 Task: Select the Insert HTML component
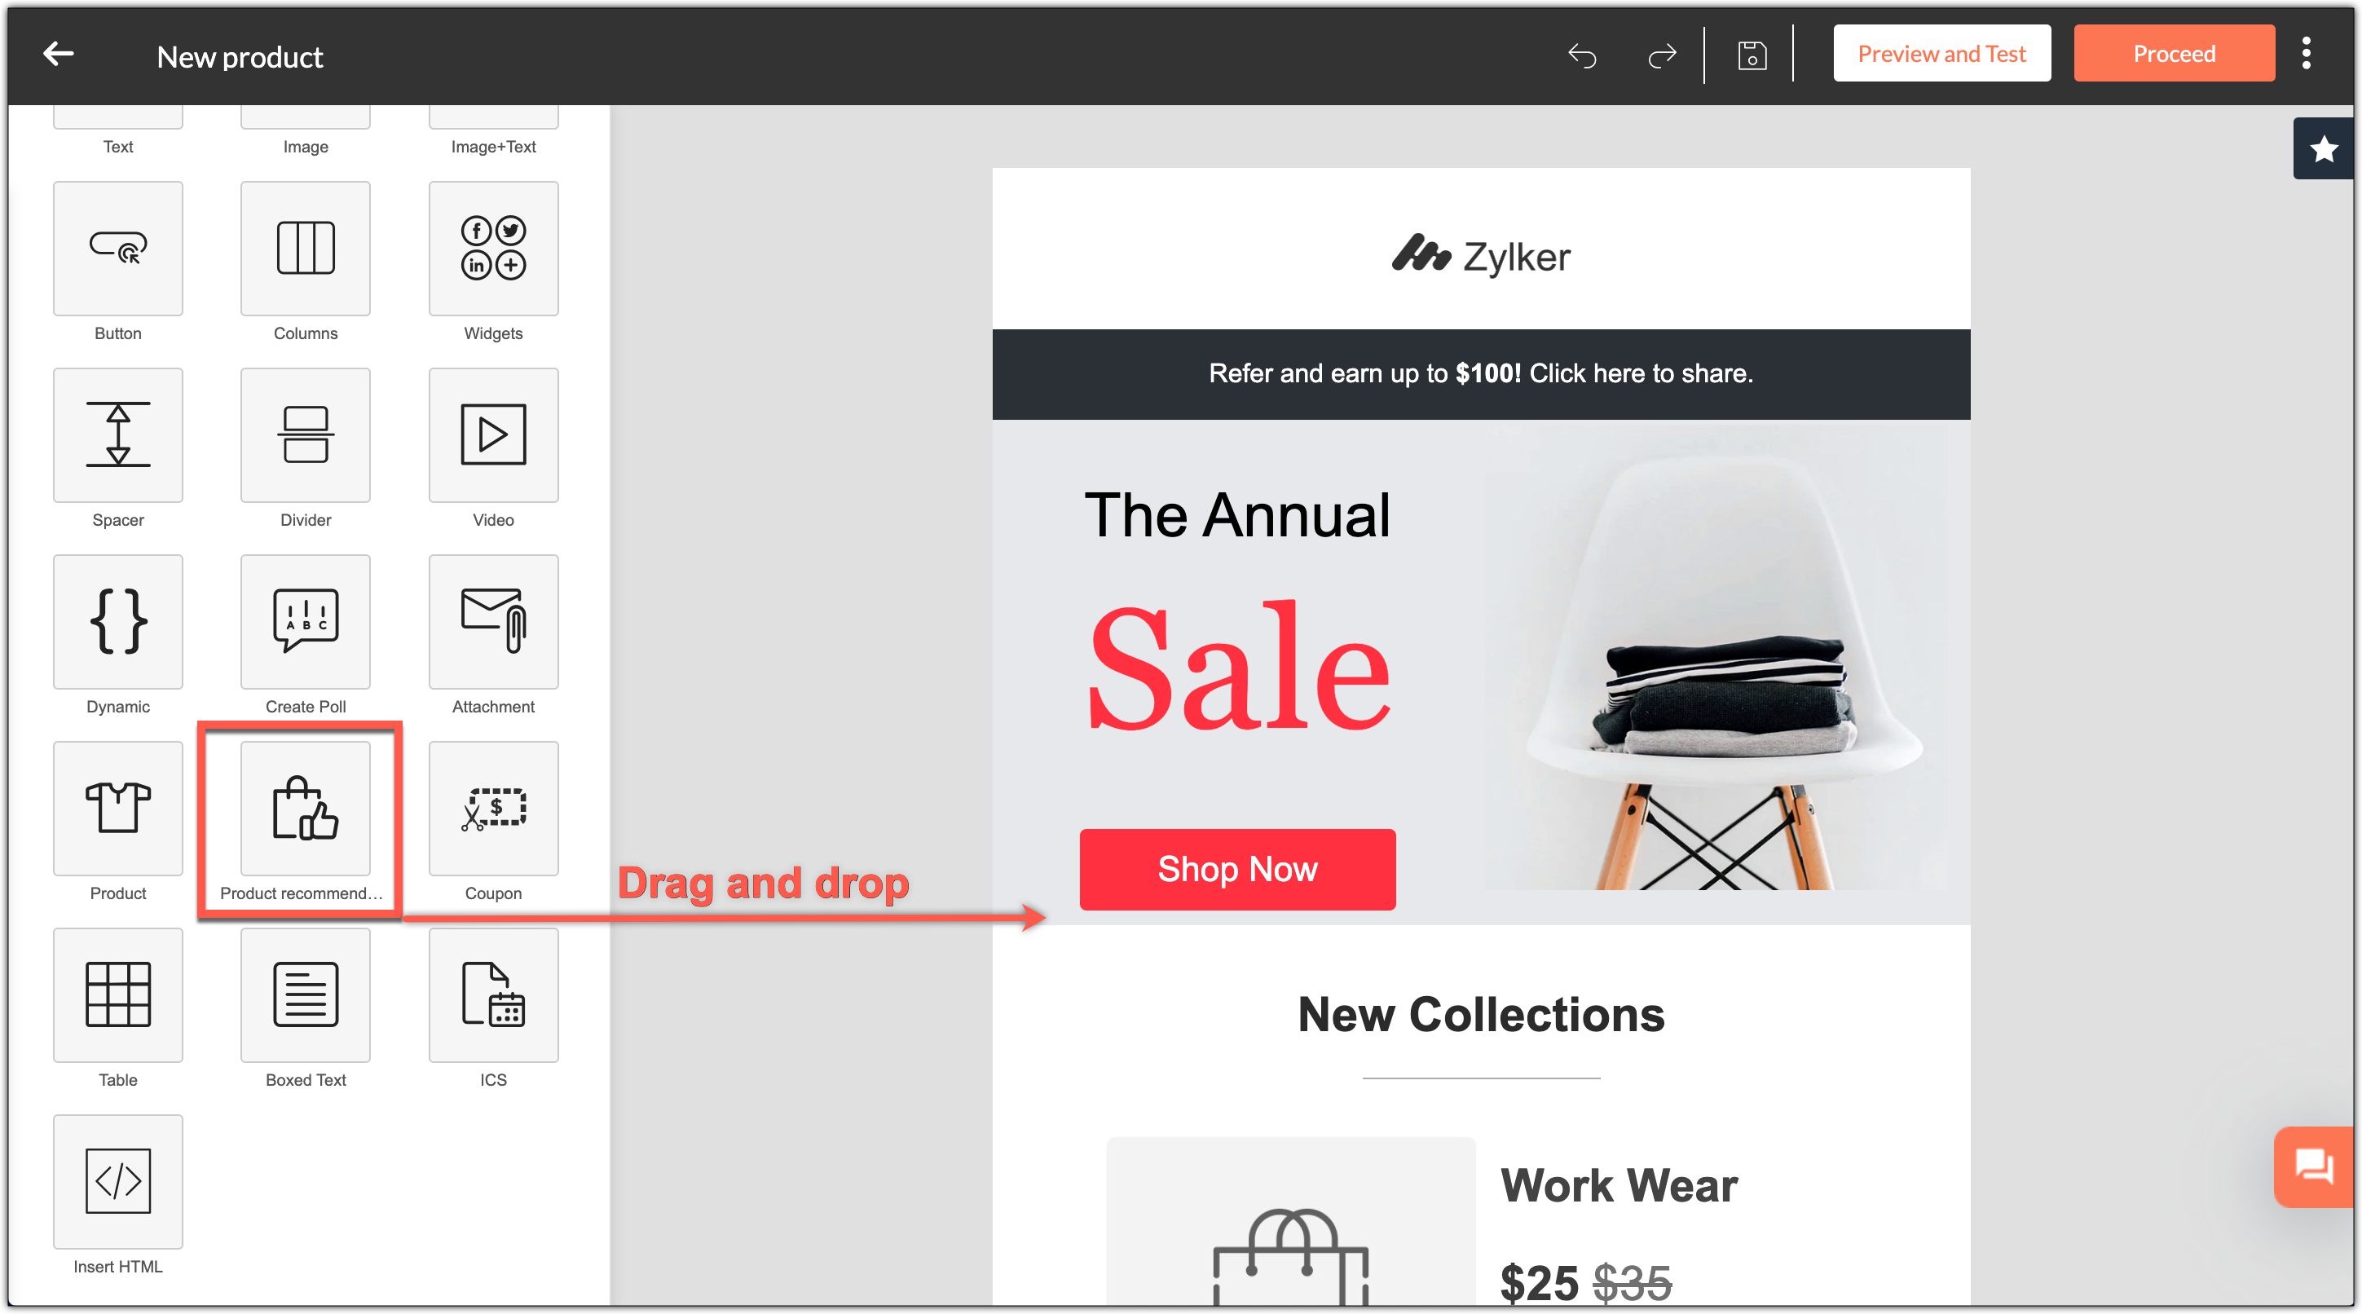pos(117,1182)
